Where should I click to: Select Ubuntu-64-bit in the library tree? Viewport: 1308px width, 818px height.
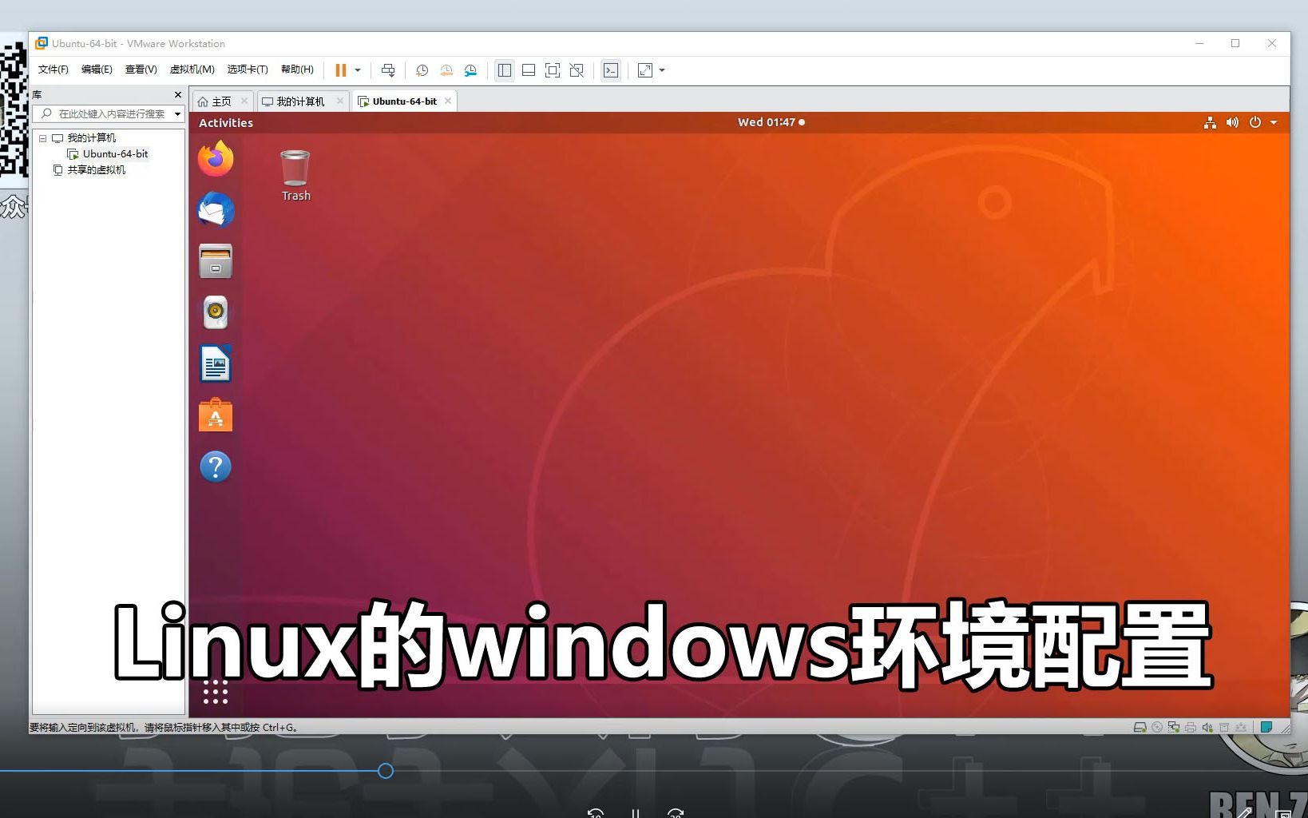click(x=114, y=153)
